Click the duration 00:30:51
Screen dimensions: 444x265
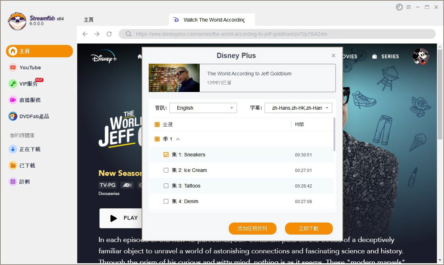(303, 155)
